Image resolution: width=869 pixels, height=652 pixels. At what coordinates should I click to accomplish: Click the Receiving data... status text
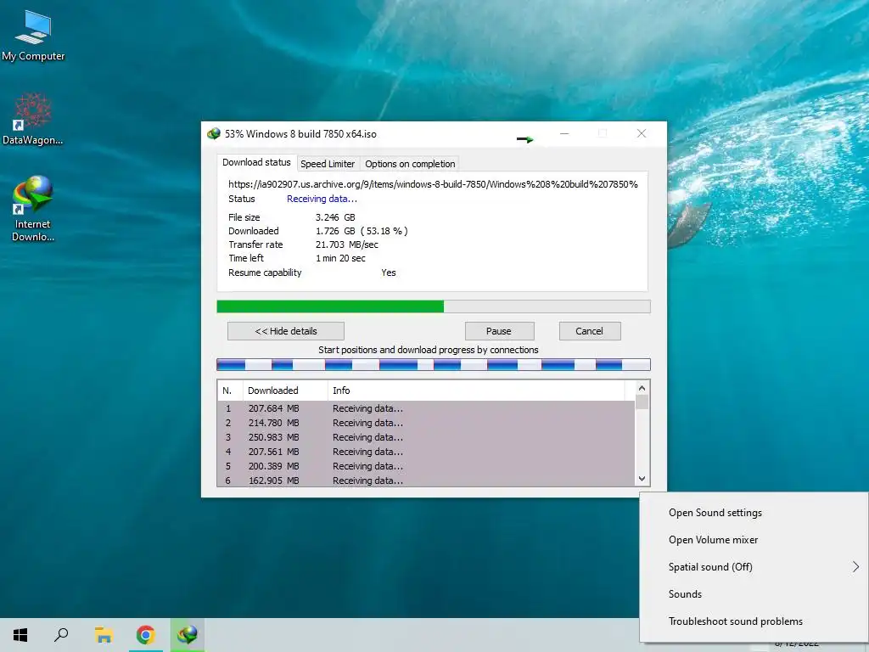(x=322, y=199)
